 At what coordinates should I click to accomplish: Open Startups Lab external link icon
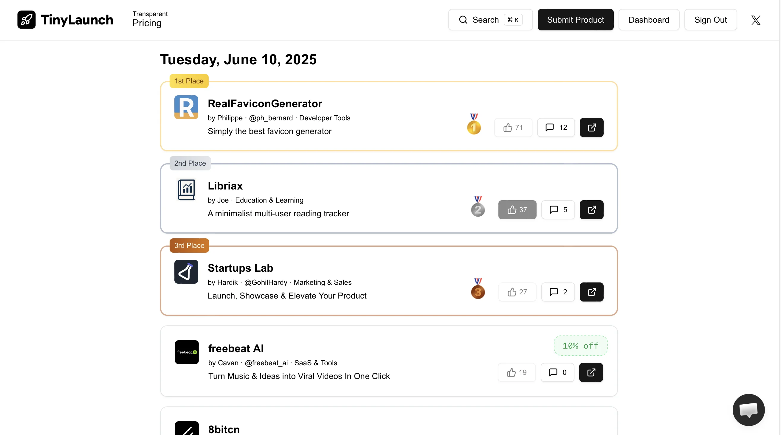pyautogui.click(x=591, y=292)
